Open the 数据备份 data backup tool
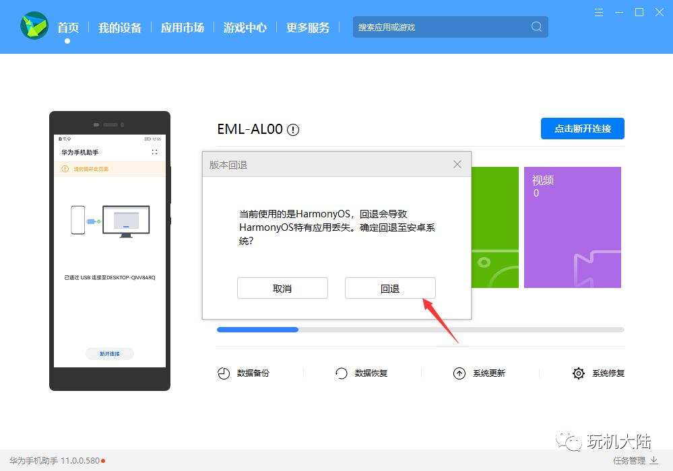This screenshot has height=471, width=673. [x=244, y=373]
